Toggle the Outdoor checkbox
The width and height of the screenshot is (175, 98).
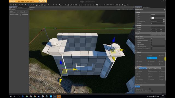pyautogui.click(x=151, y=42)
